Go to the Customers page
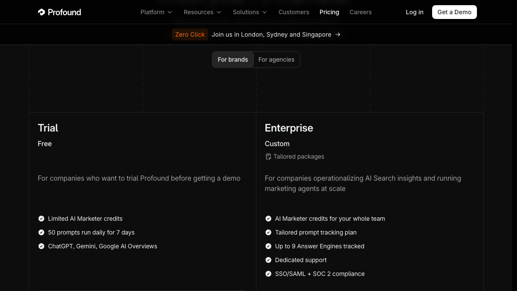The height and width of the screenshot is (291, 517). tap(294, 12)
